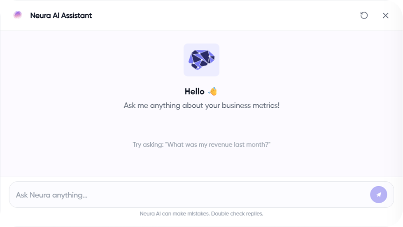Click the "Try asking:" hint label

[x=148, y=145]
